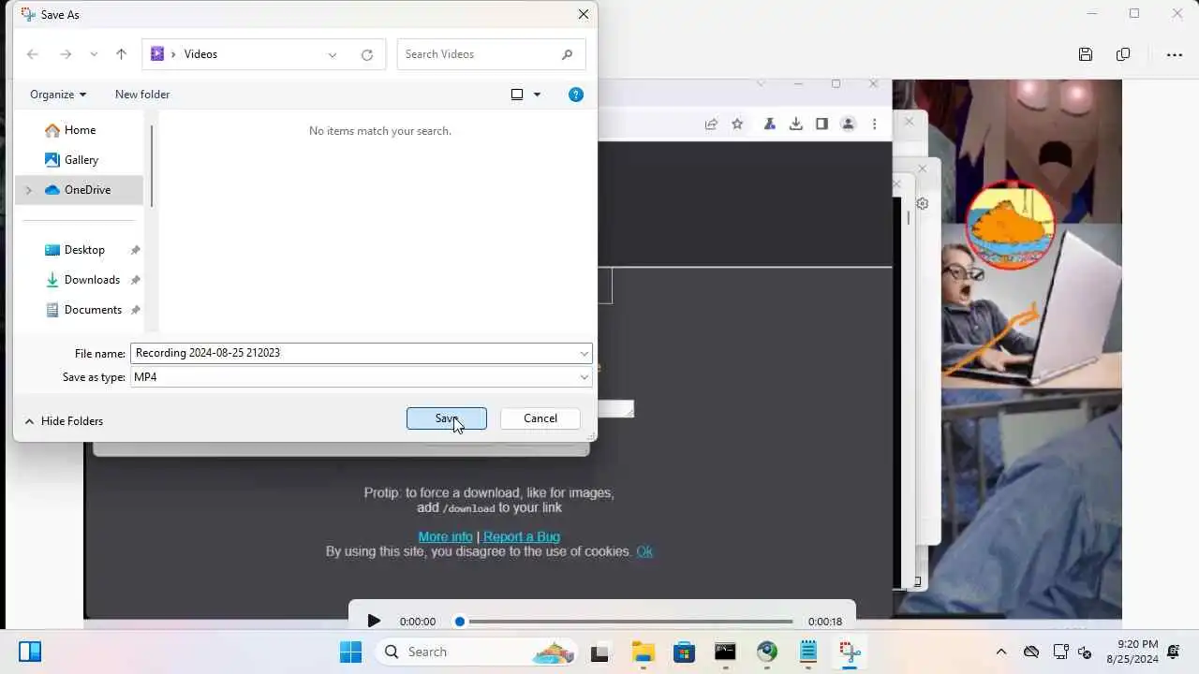The height and width of the screenshot is (674, 1199).
Task: Click the seek bar thumb at start
Action: [x=460, y=622]
